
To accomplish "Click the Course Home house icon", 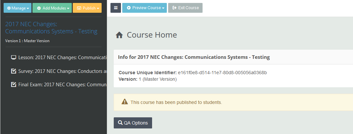I will [x=119, y=35].
